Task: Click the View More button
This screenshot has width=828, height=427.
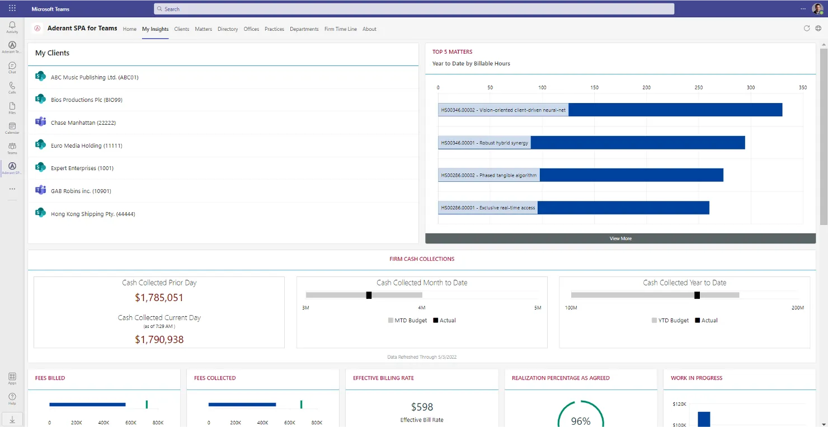Action: point(620,238)
